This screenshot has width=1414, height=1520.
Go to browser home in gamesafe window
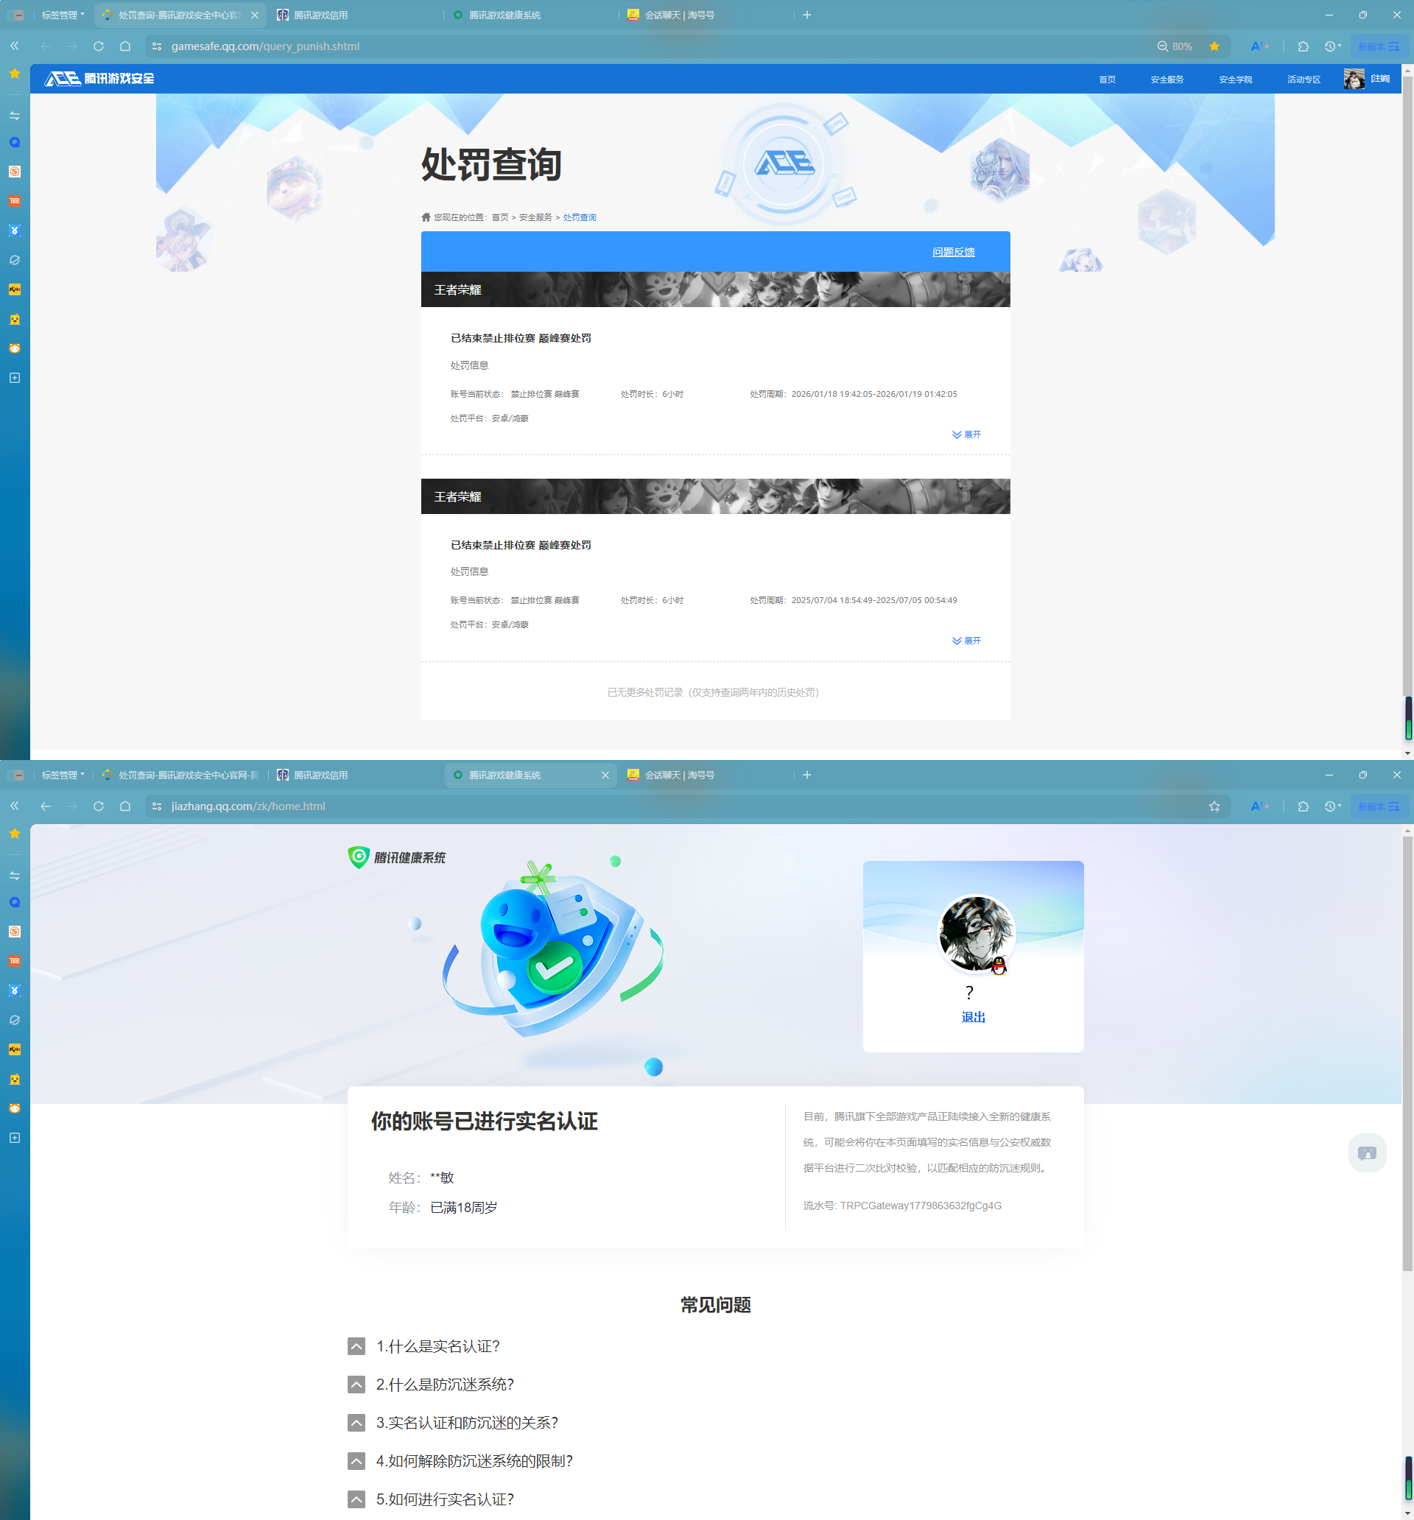coord(125,46)
